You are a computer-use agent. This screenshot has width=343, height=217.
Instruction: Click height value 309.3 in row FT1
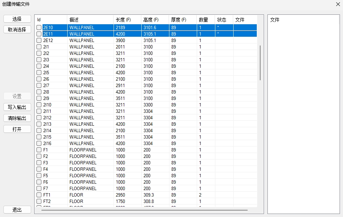click(149, 195)
